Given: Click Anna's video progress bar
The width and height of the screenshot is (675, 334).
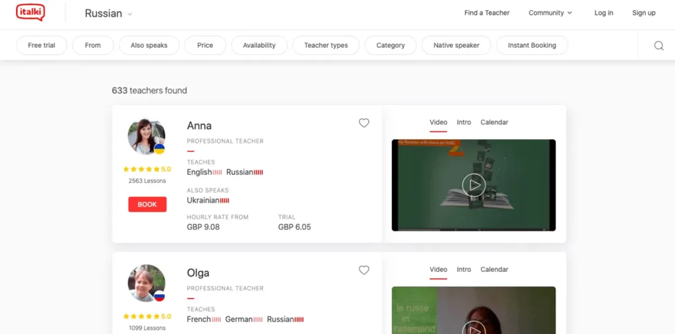Looking at the screenshot, I should (474, 229).
